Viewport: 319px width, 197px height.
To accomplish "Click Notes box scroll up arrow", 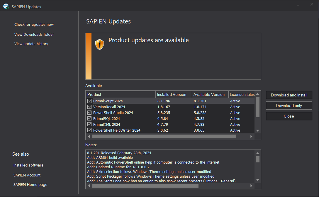I will (x=257, y=153).
